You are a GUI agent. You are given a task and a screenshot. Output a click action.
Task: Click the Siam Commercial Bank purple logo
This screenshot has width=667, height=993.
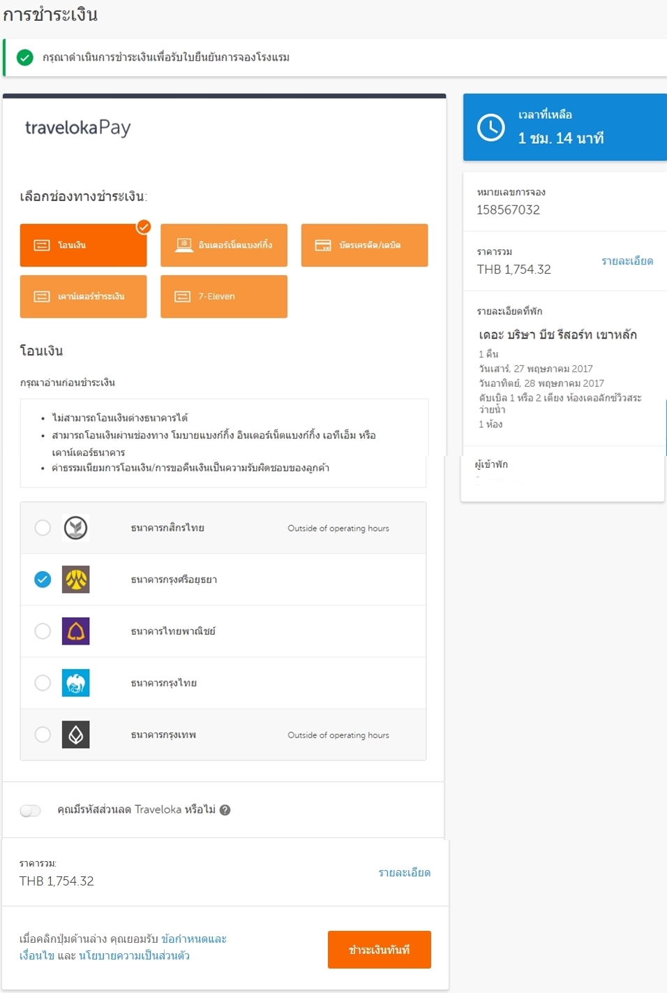(x=75, y=631)
